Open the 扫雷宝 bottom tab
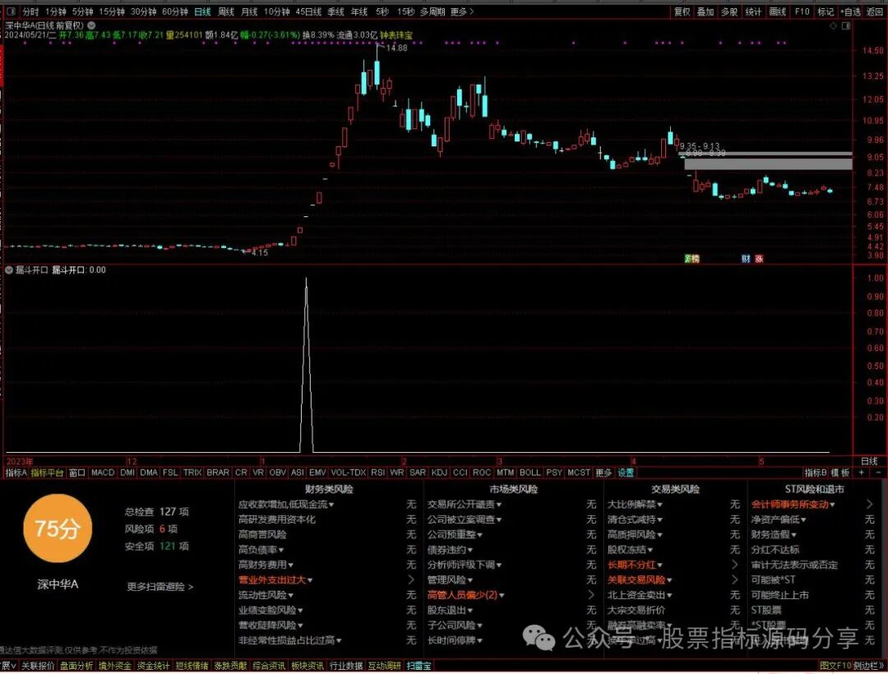Screen dimensions: 888x674 [419, 666]
